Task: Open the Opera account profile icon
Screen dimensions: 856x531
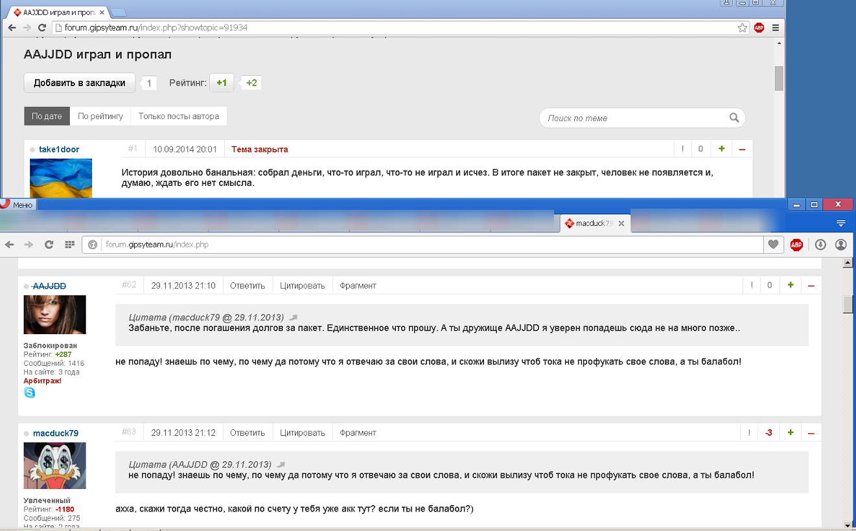Action: click(x=841, y=244)
